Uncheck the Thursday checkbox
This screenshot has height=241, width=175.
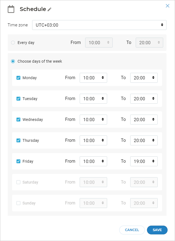18,140
